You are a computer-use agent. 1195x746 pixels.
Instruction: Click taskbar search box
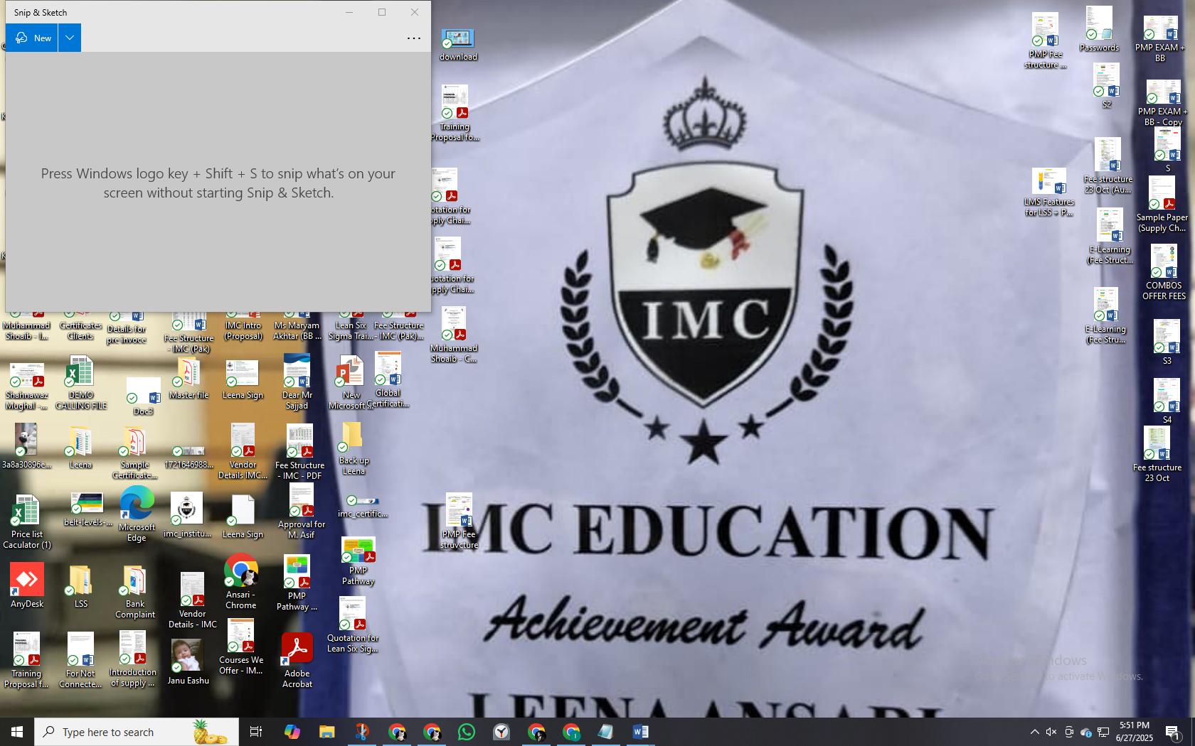pos(137,732)
